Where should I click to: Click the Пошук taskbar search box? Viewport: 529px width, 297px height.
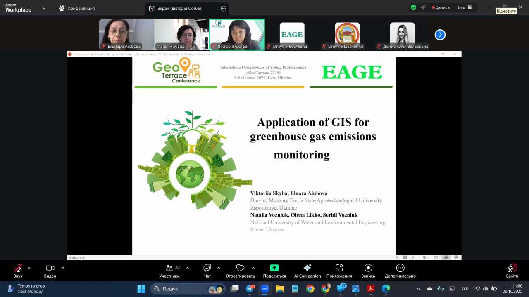[x=188, y=289]
